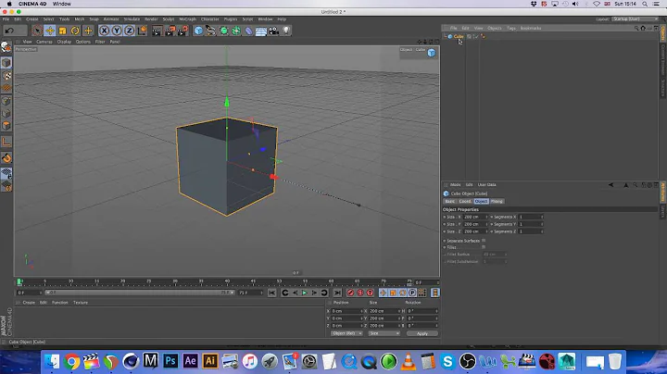Open Google Chrome from the Dock
The width and height of the screenshot is (667, 374).
(72, 362)
